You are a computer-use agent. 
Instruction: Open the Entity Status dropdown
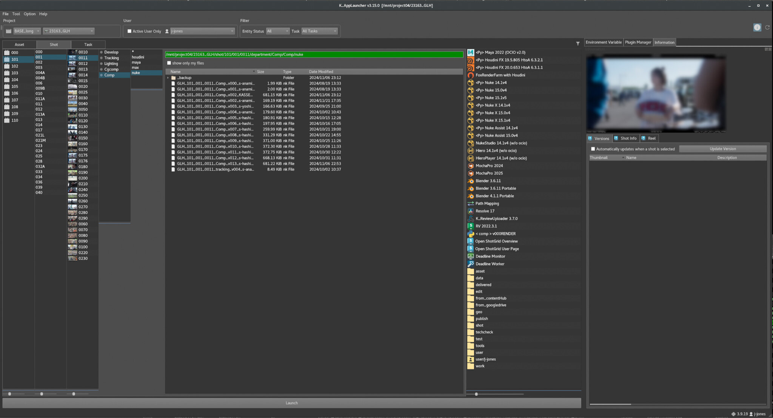click(277, 31)
